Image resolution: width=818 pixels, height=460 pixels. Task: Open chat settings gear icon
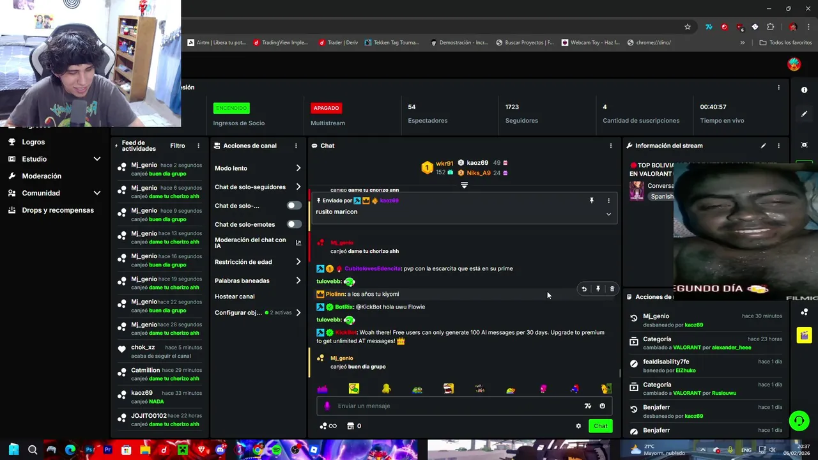coord(578,426)
